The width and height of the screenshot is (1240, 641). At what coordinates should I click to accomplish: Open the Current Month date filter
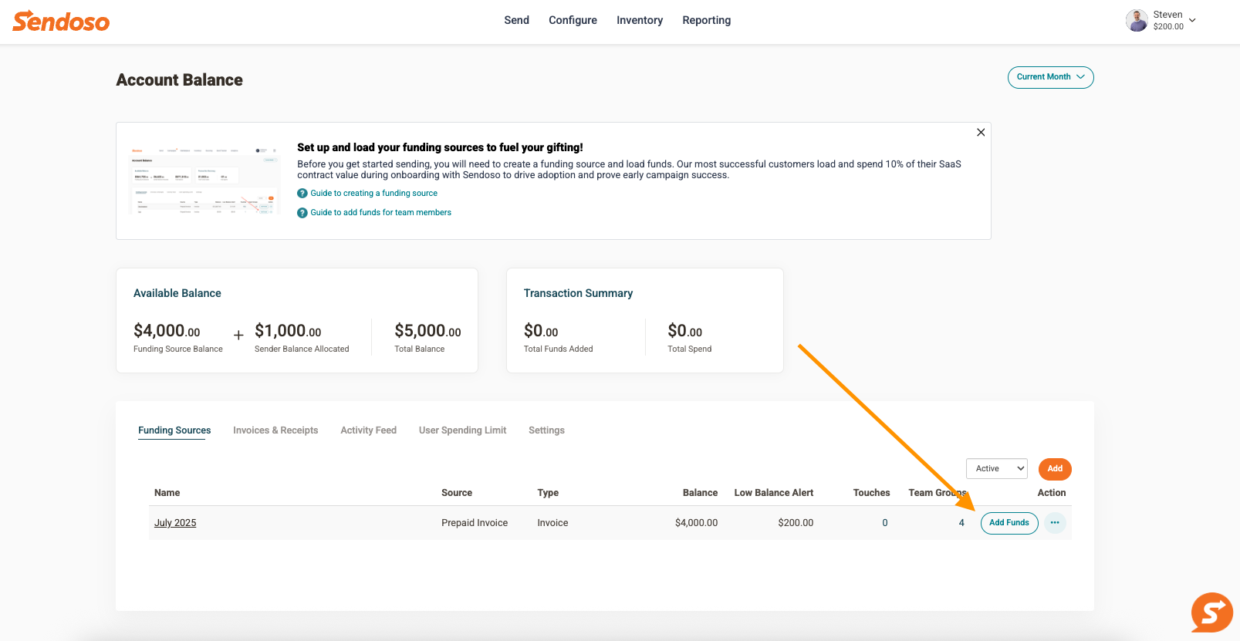point(1050,77)
